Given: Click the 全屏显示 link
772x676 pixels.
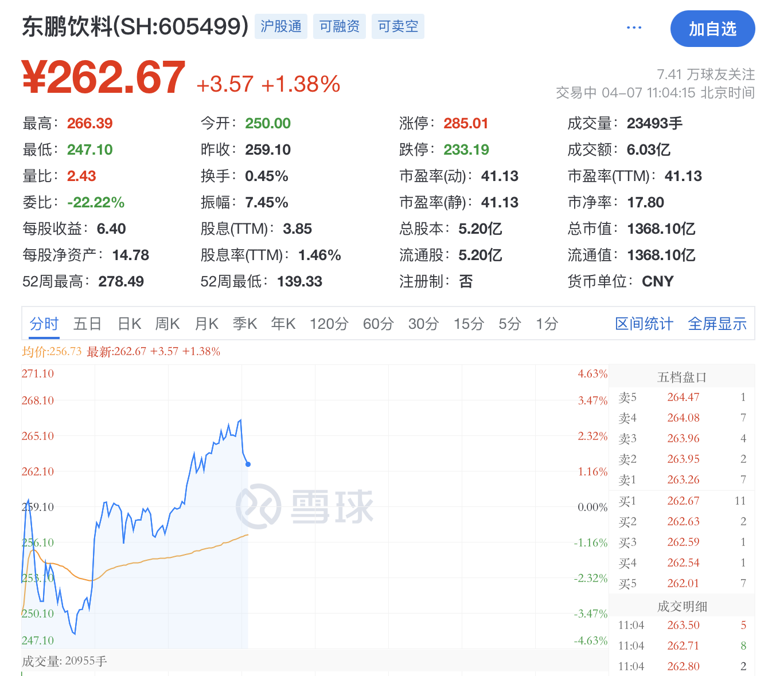Looking at the screenshot, I should [x=717, y=324].
